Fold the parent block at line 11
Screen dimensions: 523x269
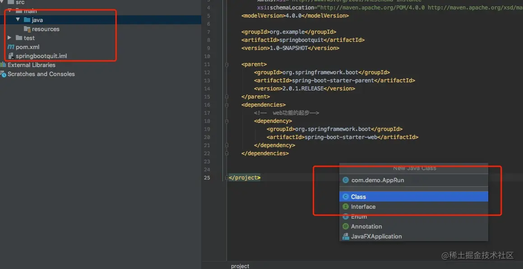click(227, 64)
